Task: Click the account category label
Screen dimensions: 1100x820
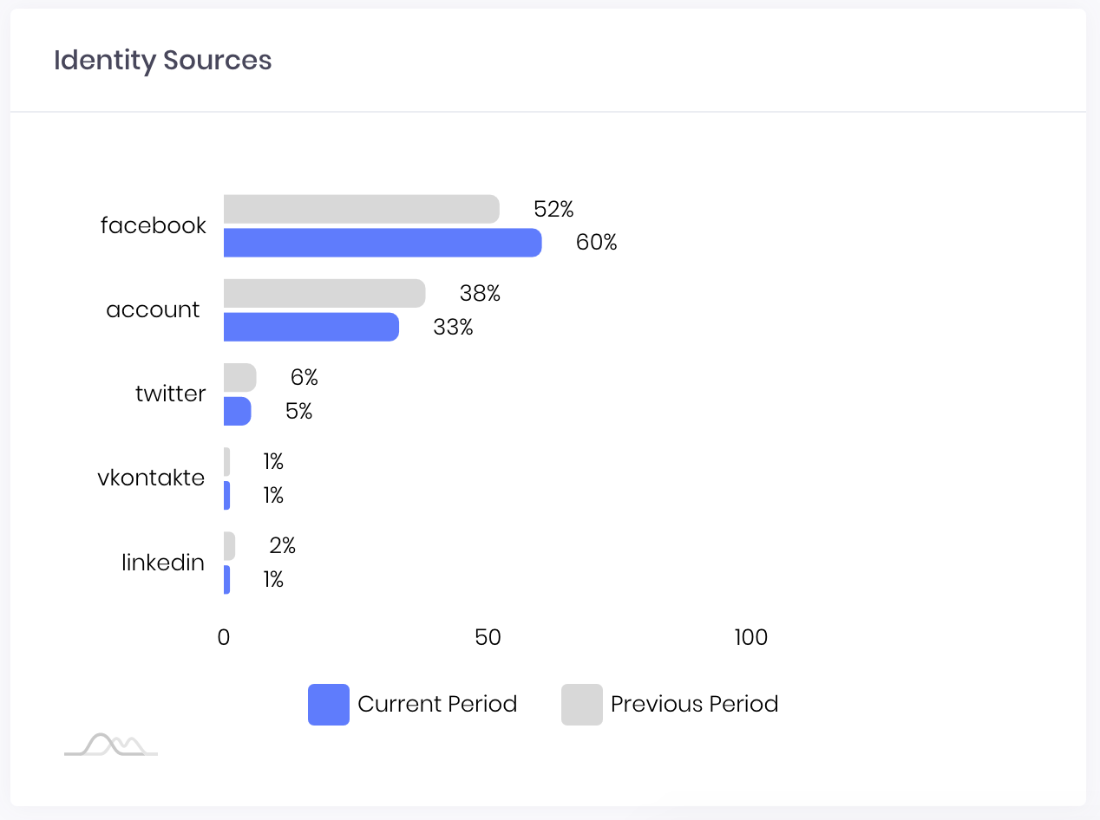Action: coord(153,309)
